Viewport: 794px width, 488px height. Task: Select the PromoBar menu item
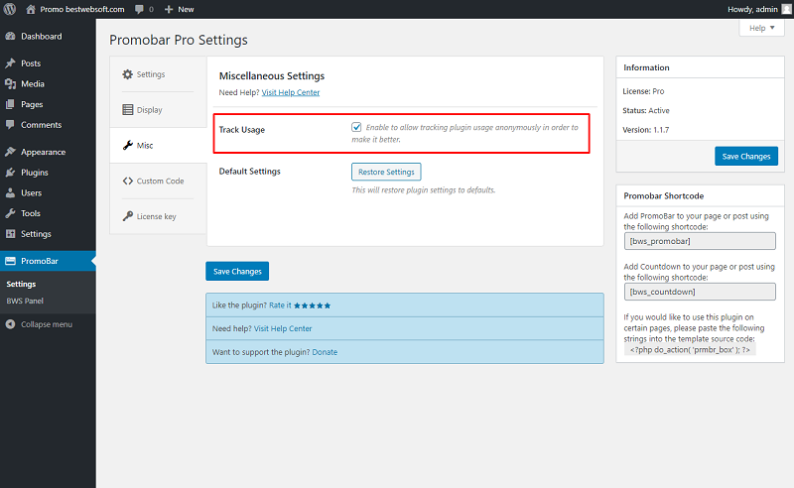[48, 261]
